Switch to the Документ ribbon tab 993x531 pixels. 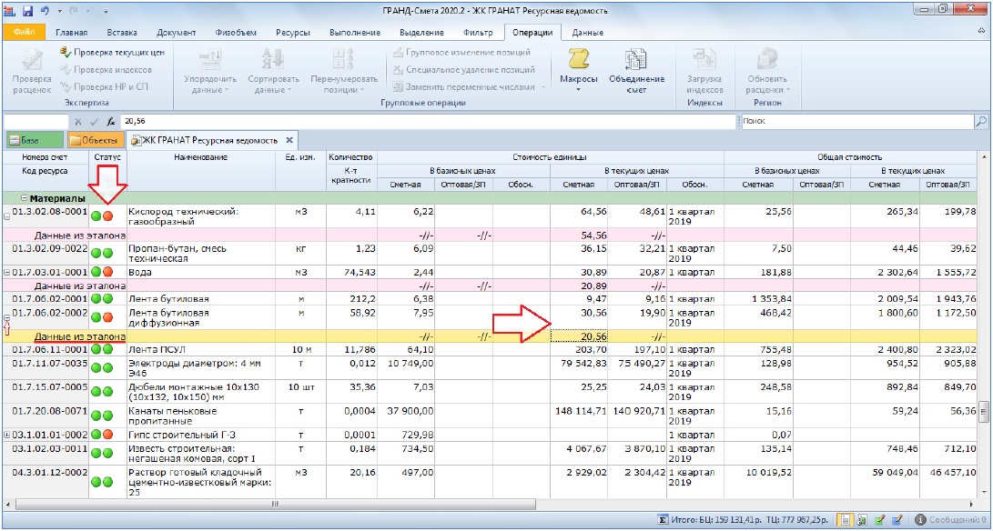(176, 33)
